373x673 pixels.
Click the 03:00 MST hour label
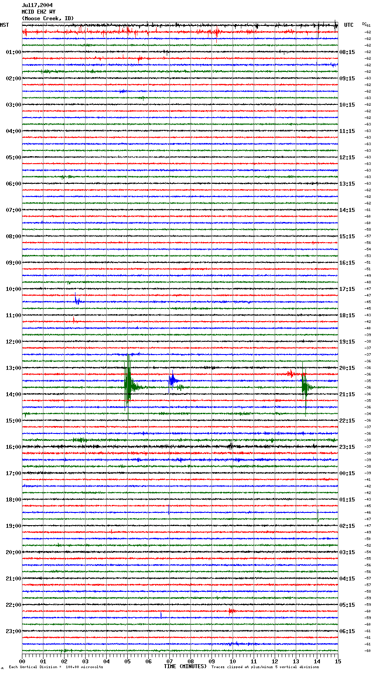point(14,105)
